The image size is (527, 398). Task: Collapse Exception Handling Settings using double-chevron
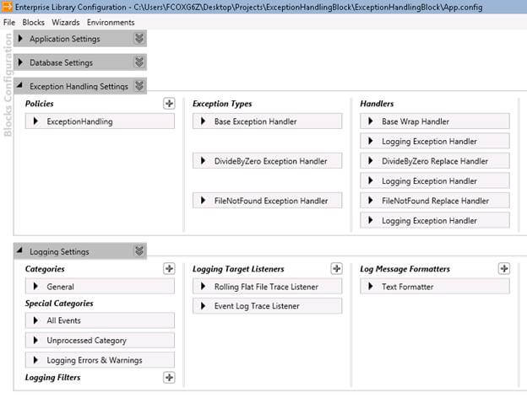point(139,85)
